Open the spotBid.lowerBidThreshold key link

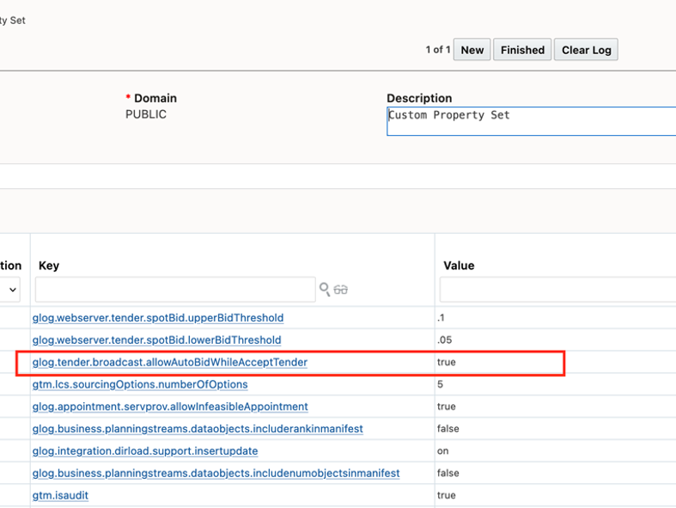pyautogui.click(x=156, y=340)
